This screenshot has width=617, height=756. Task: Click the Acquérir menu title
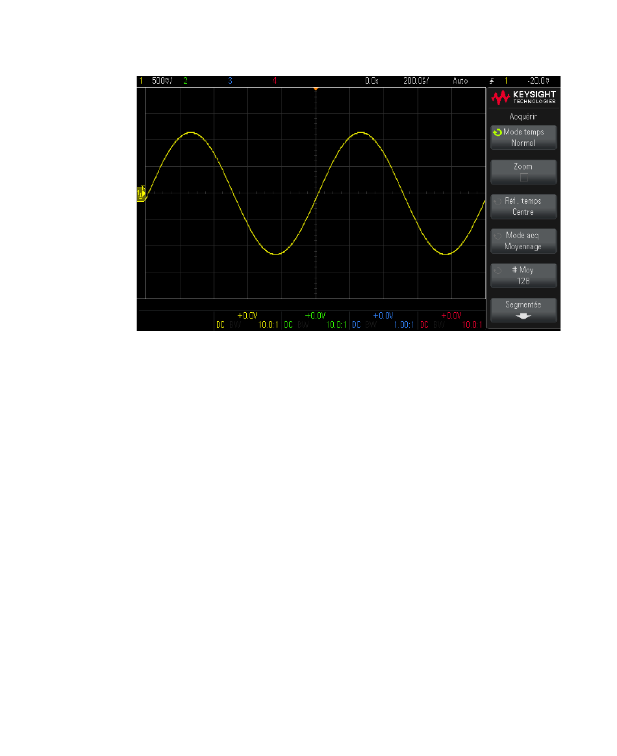pyautogui.click(x=523, y=117)
